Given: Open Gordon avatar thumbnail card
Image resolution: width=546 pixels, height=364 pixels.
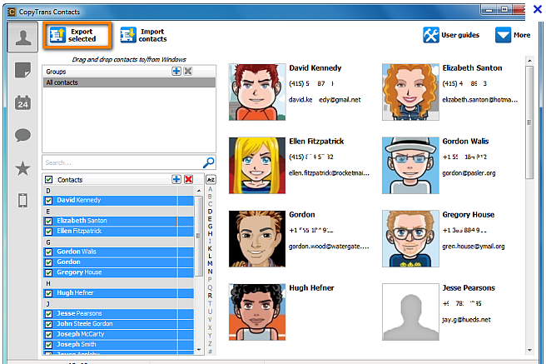Looking at the screenshot, I should (257, 238).
